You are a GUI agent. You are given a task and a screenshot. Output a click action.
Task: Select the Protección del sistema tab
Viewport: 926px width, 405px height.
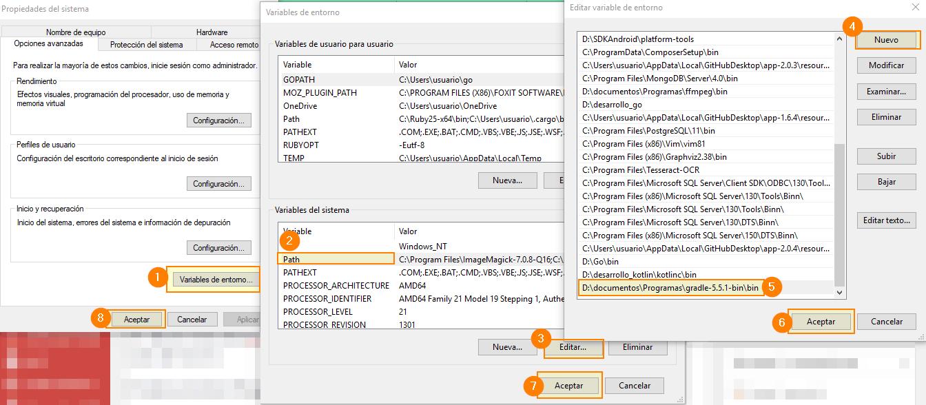146,45
